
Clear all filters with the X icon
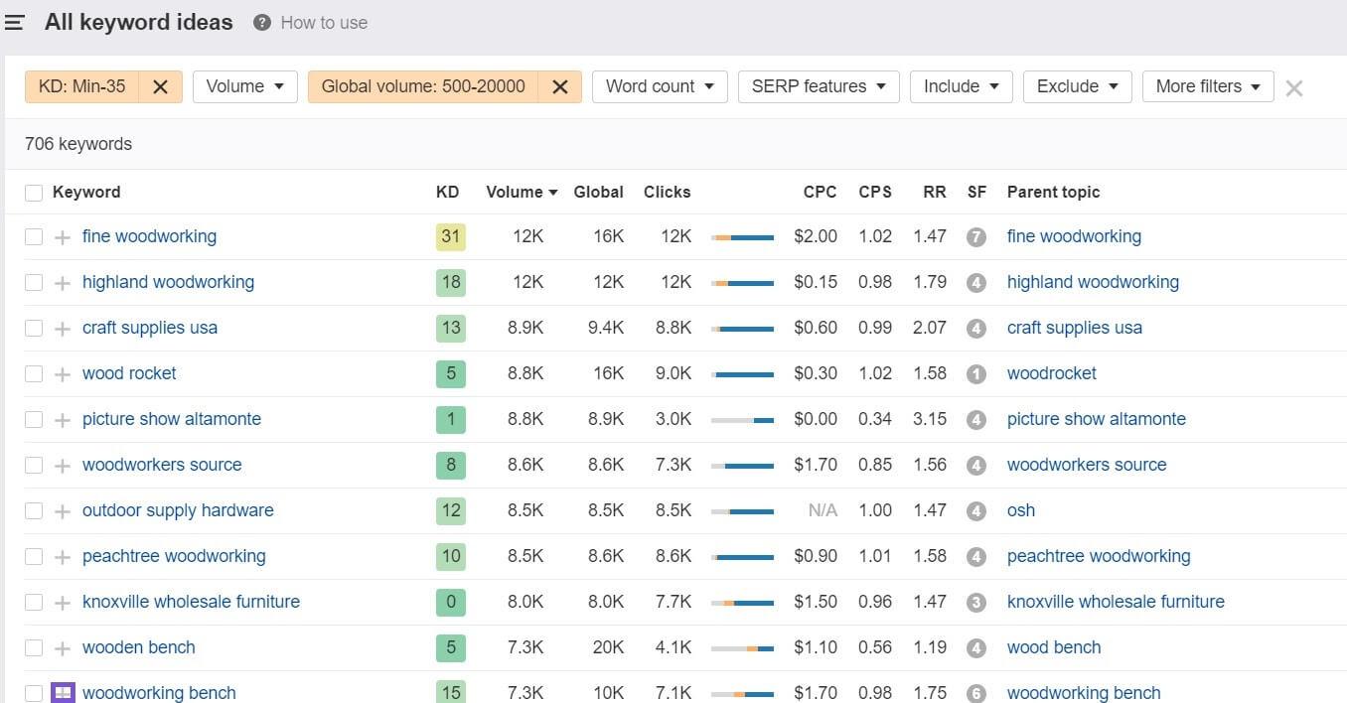1293,88
